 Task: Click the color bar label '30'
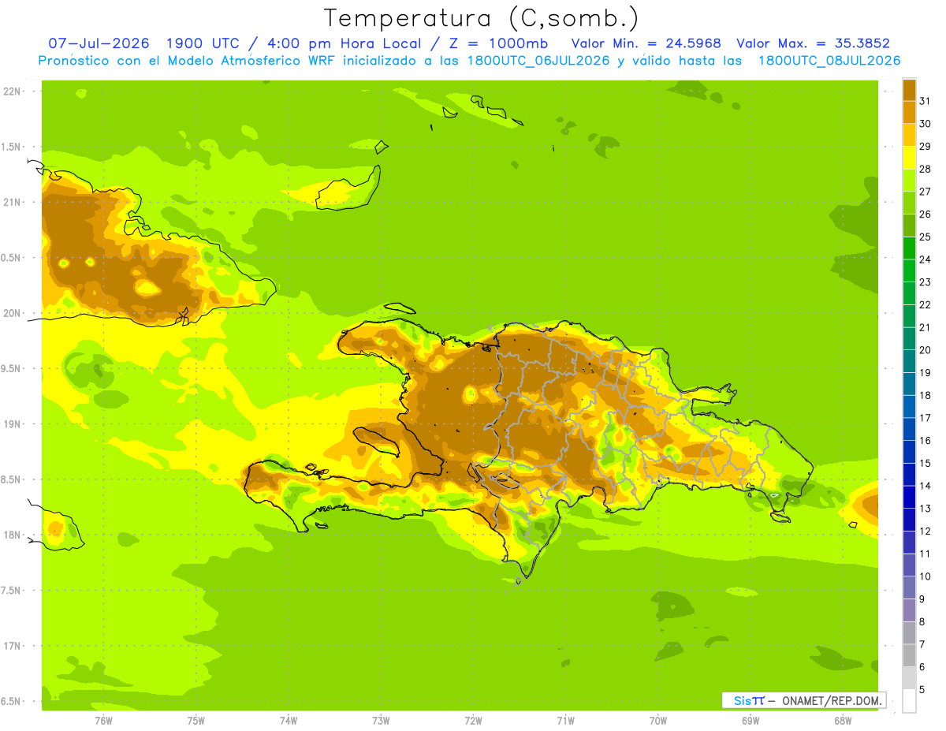pos(925,124)
